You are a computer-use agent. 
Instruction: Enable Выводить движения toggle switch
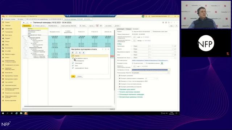119,75
